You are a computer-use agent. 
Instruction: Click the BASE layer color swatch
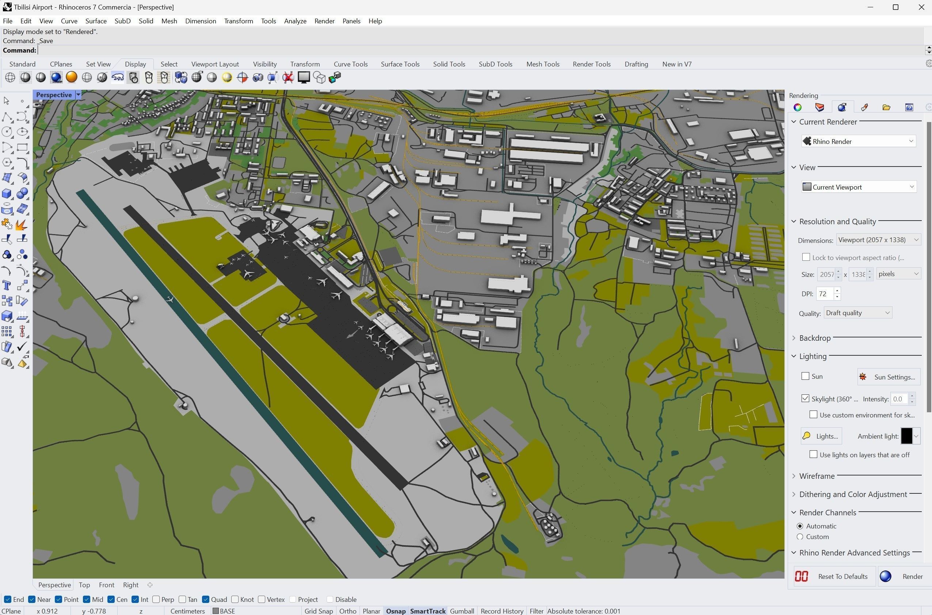coord(215,611)
